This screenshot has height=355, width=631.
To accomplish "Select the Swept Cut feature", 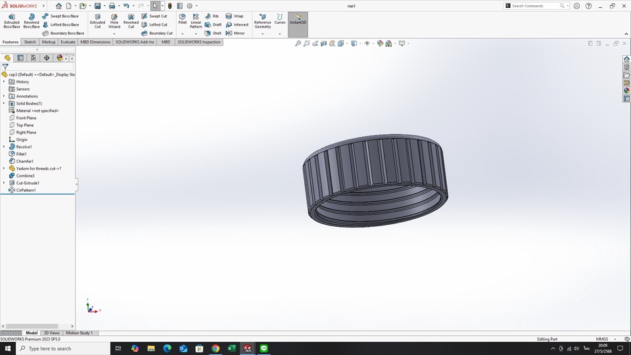I will point(154,16).
